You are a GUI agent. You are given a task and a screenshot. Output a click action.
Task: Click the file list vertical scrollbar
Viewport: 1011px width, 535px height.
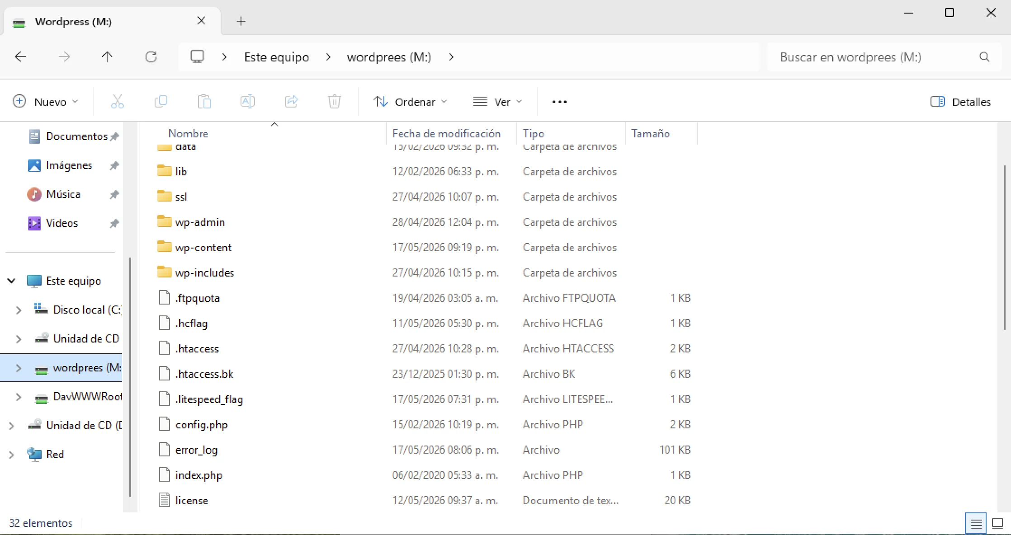pos(1004,248)
